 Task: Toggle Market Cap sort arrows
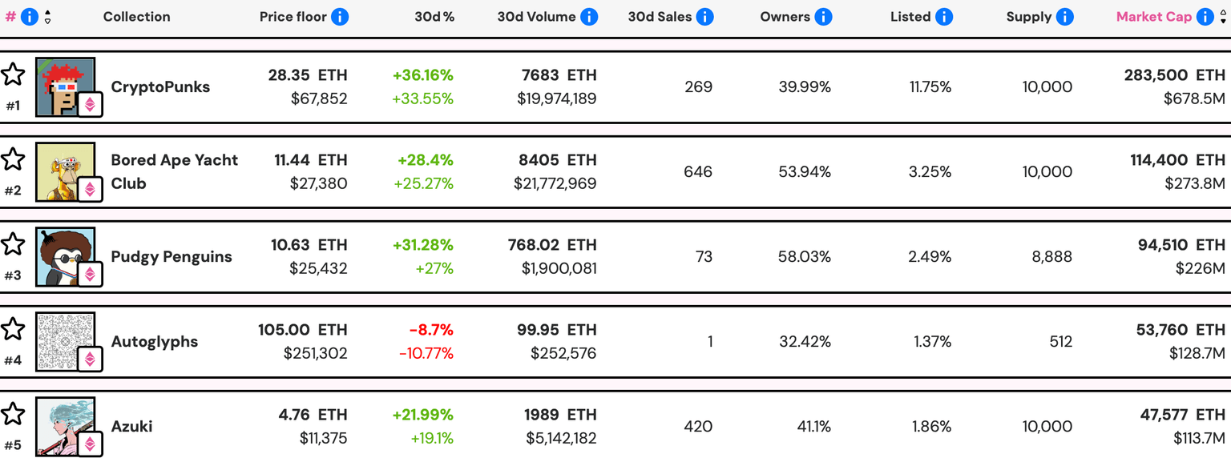click(x=1223, y=17)
